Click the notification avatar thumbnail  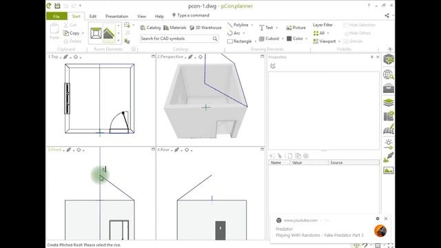click(x=380, y=231)
